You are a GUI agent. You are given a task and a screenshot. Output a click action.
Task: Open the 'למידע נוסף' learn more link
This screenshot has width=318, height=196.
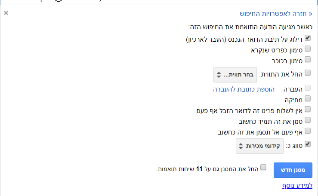297,186
